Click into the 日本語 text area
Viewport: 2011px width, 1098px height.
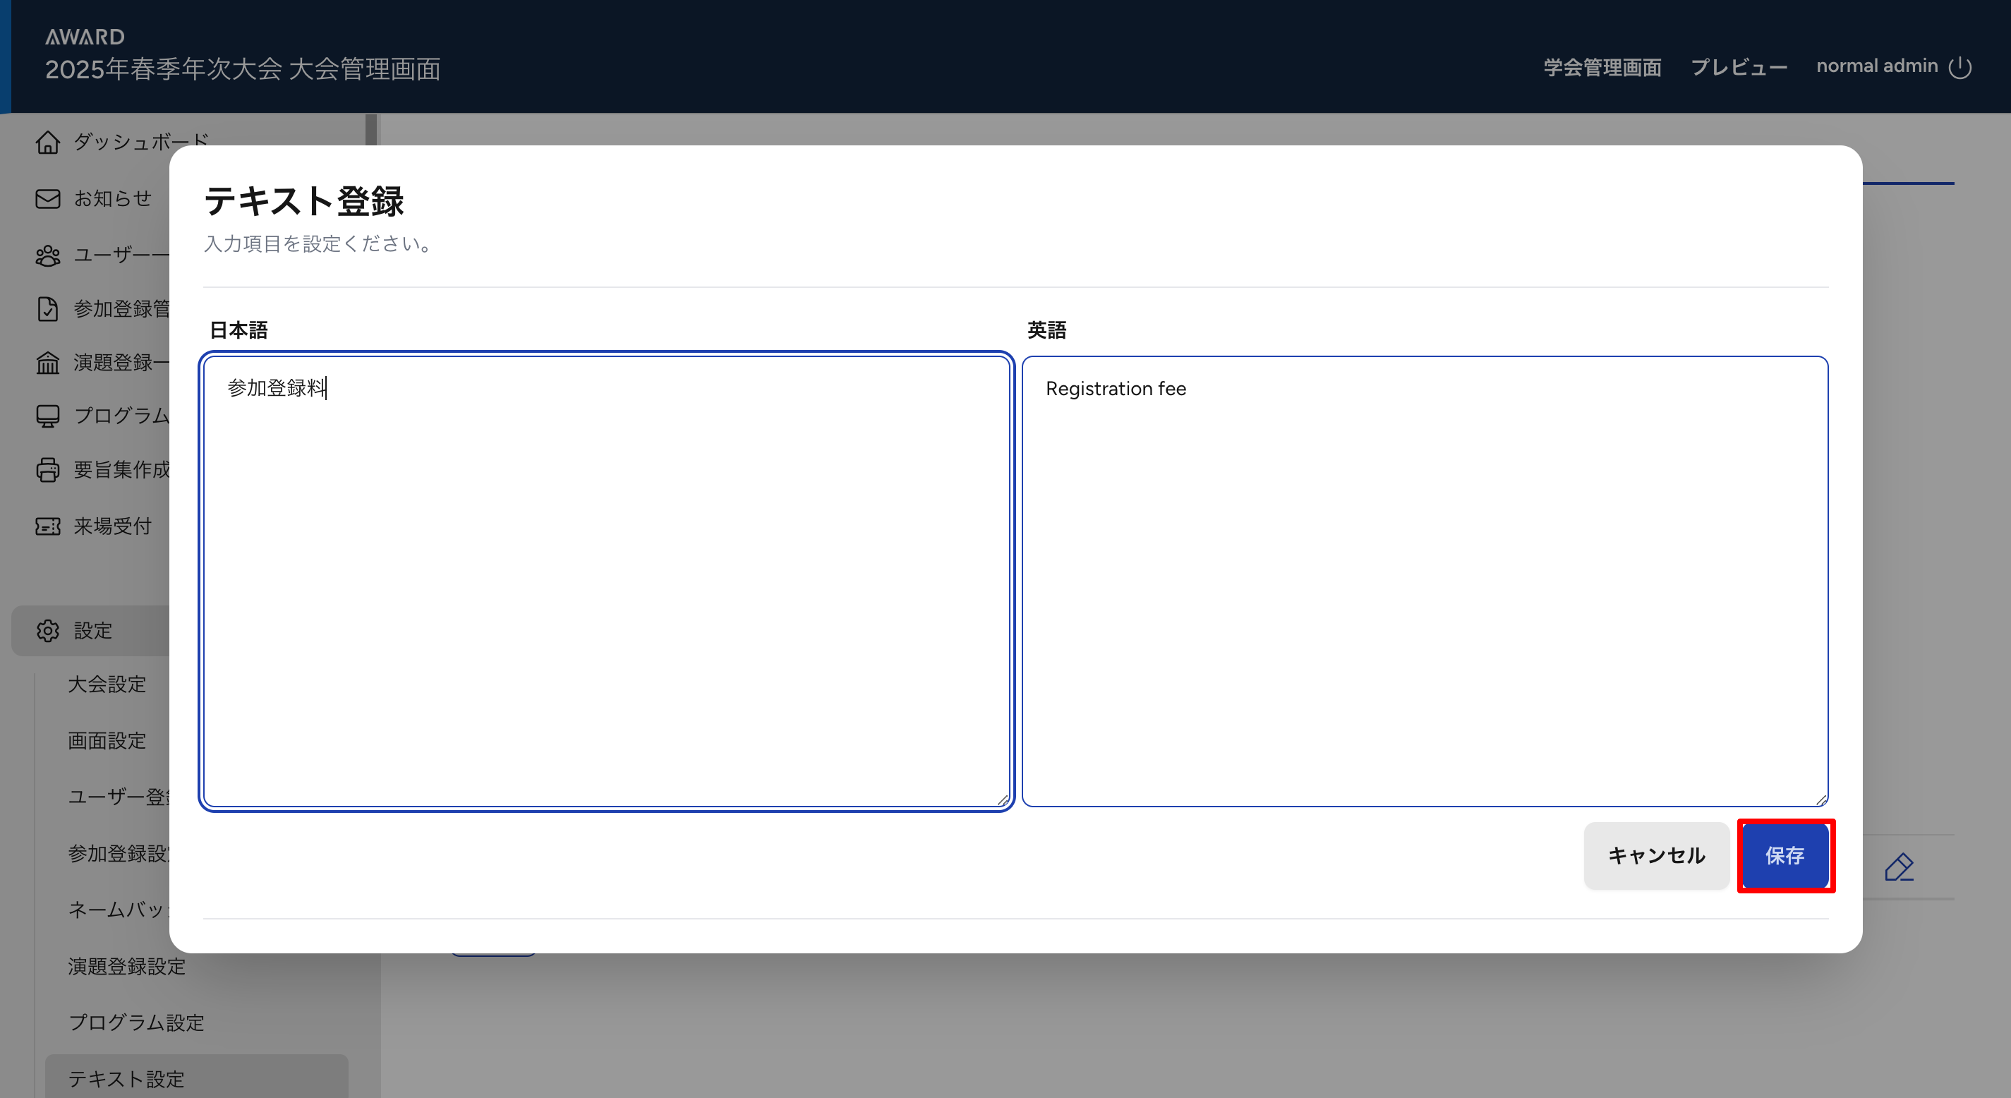[x=606, y=581]
